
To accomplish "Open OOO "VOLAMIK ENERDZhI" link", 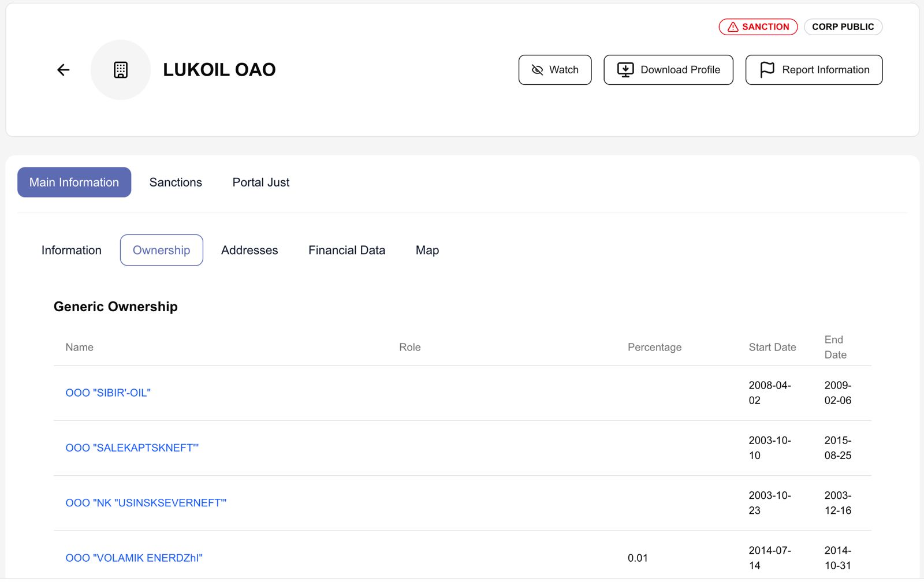I will (x=134, y=558).
